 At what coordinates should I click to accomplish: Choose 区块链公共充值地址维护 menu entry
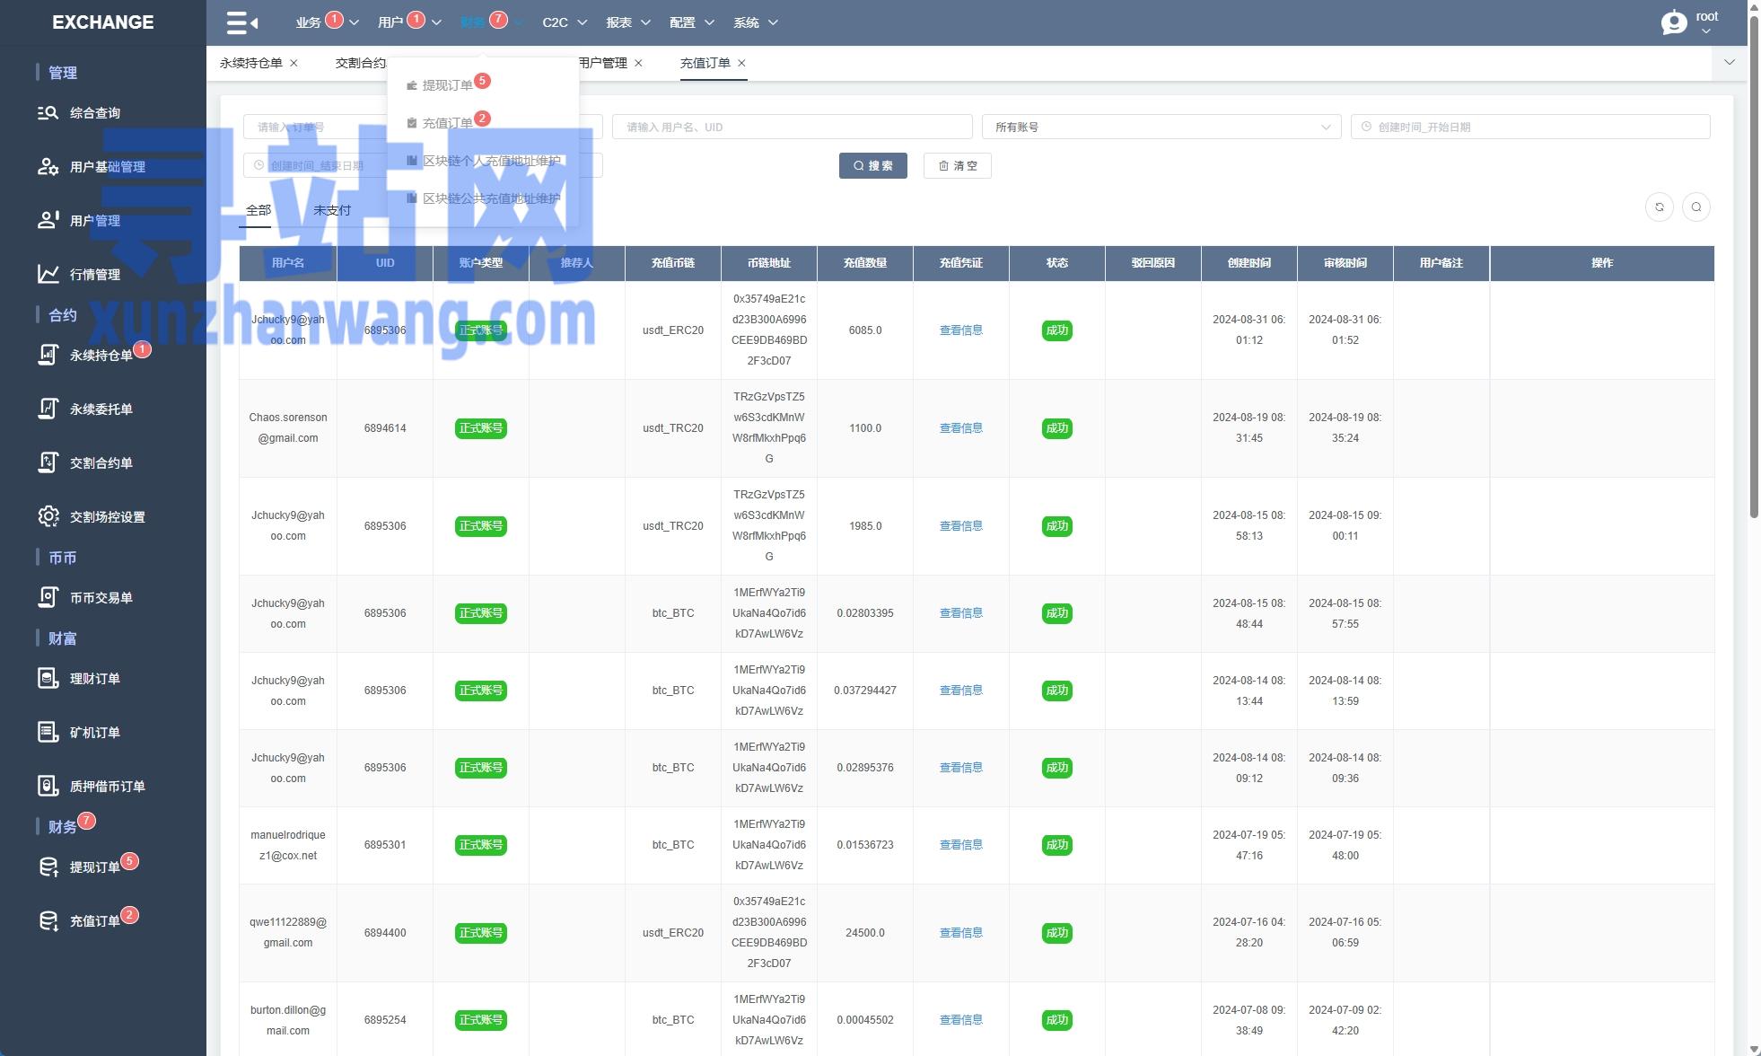pyautogui.click(x=484, y=198)
